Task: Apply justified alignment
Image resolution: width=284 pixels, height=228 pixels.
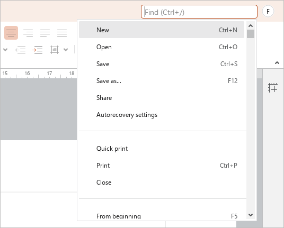Action: [x=62, y=33]
